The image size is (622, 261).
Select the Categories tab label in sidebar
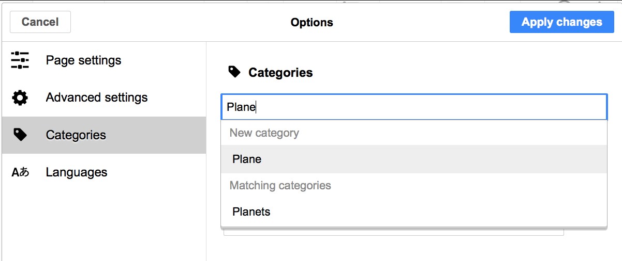76,135
